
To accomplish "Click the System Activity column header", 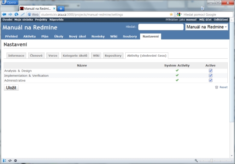I will 177,66.
